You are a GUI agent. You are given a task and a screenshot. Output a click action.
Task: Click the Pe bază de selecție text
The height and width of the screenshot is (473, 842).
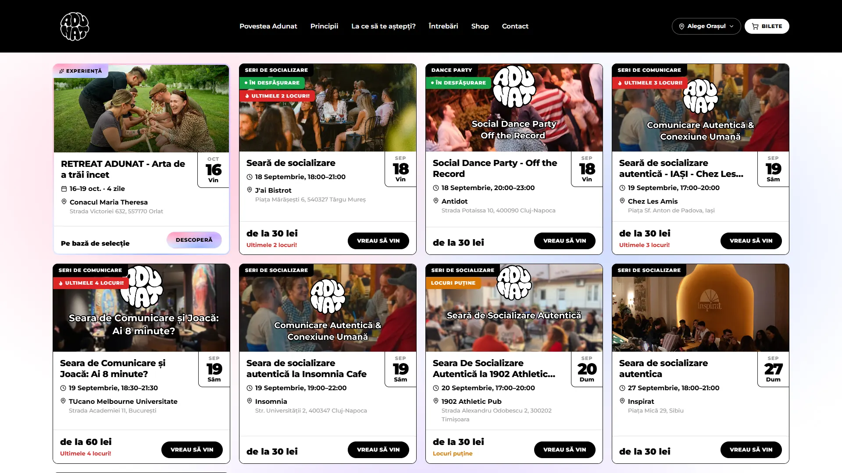(95, 244)
